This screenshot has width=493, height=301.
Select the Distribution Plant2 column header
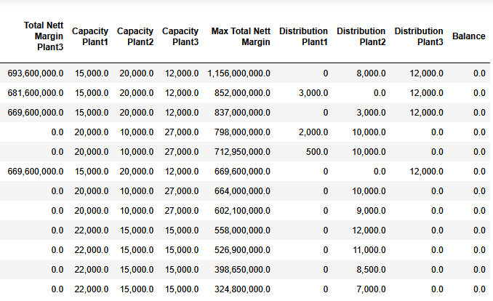pyautogui.click(x=361, y=36)
